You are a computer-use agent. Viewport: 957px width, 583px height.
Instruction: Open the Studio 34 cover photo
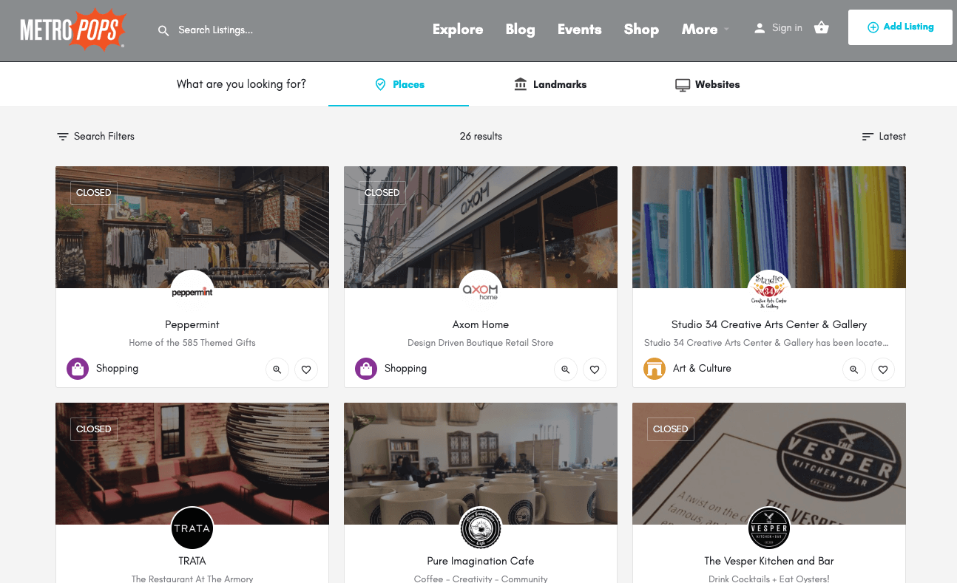pos(769,227)
